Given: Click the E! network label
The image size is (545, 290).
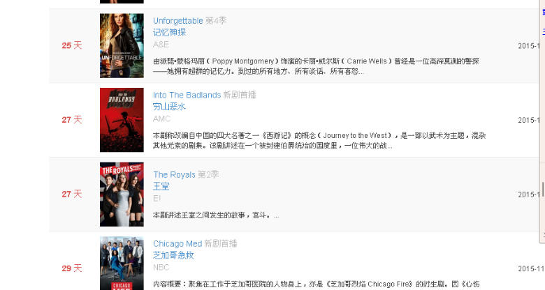Looking at the screenshot, I should coord(157,198).
